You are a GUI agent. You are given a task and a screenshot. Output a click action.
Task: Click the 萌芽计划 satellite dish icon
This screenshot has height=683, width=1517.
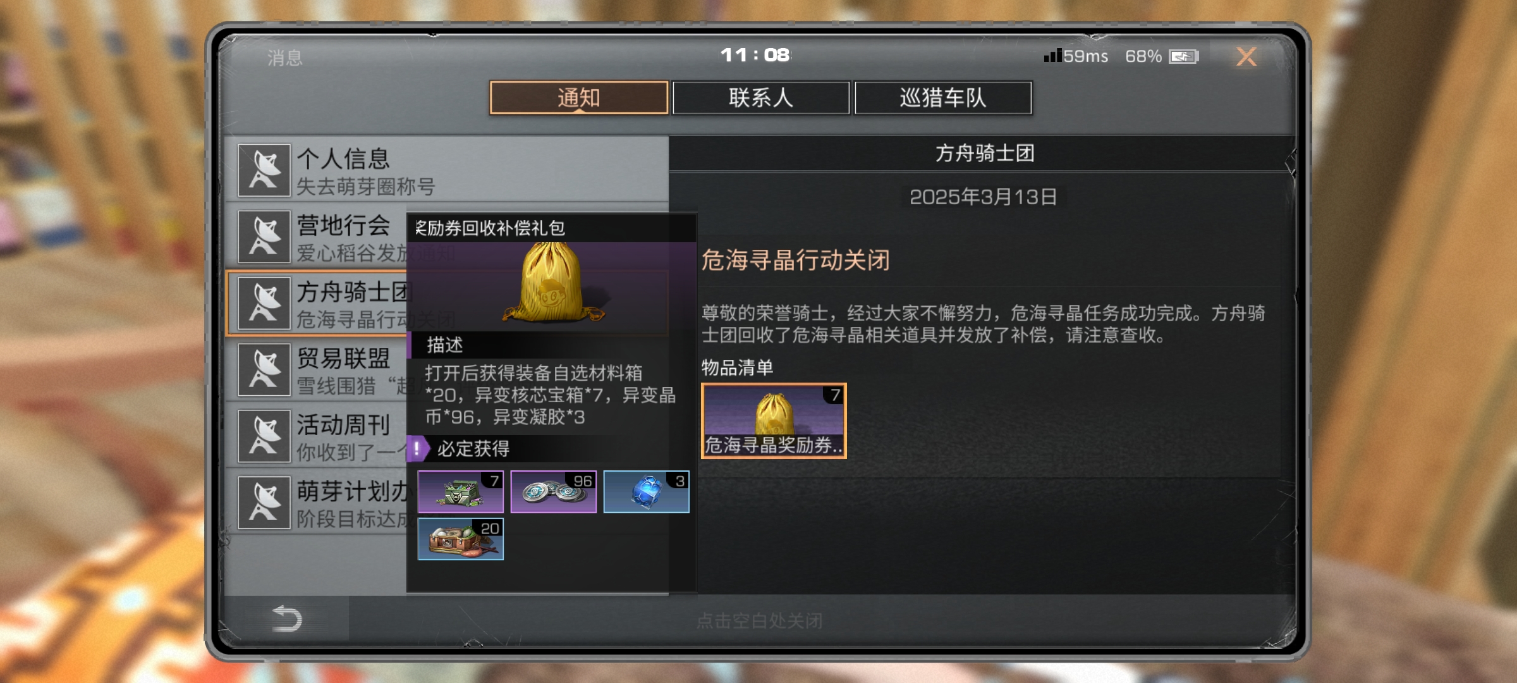pyautogui.click(x=264, y=503)
